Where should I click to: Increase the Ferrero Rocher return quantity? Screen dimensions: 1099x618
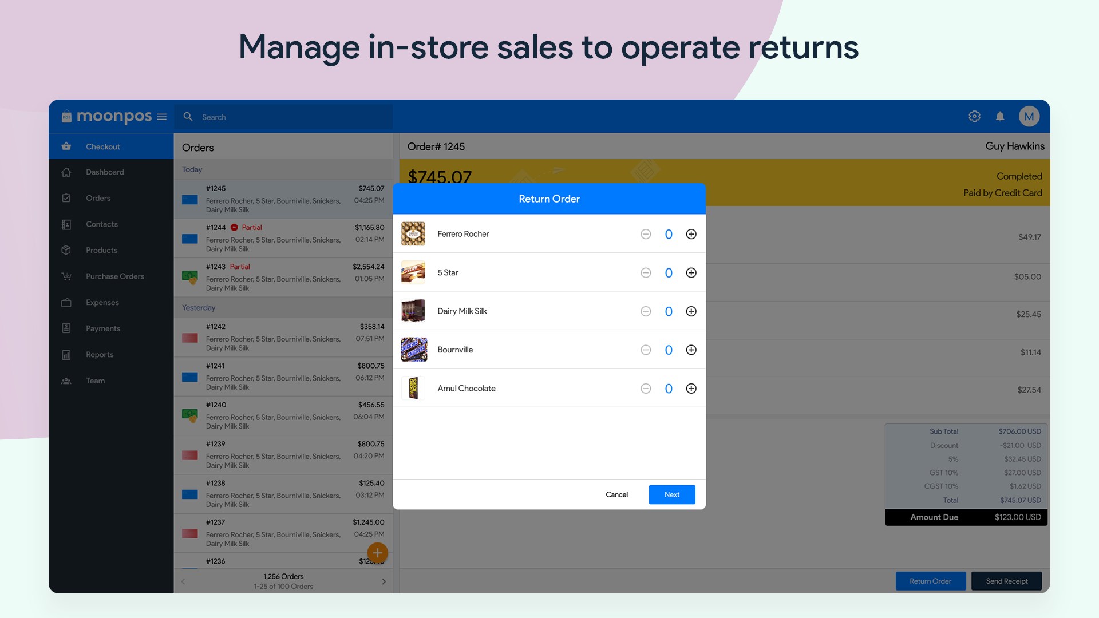point(691,234)
